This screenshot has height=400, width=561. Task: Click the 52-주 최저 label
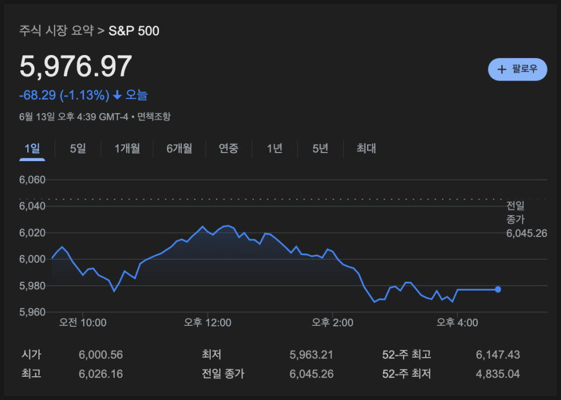[407, 373]
